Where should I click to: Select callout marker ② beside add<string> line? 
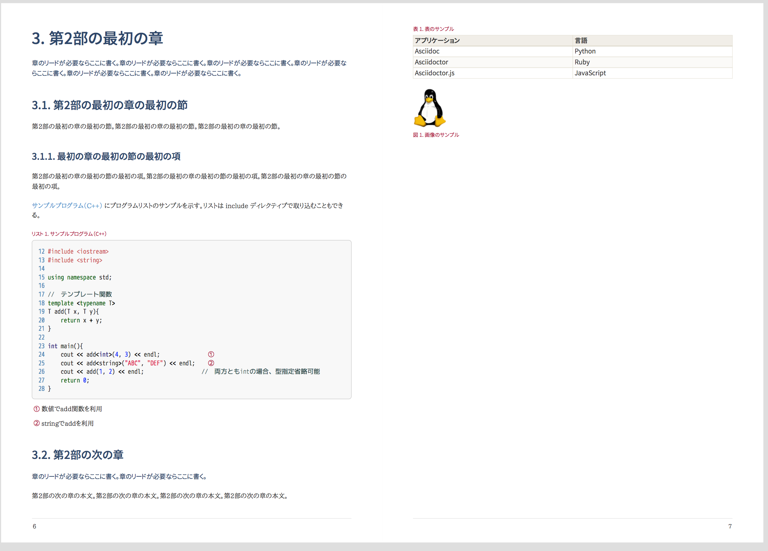pyautogui.click(x=211, y=363)
